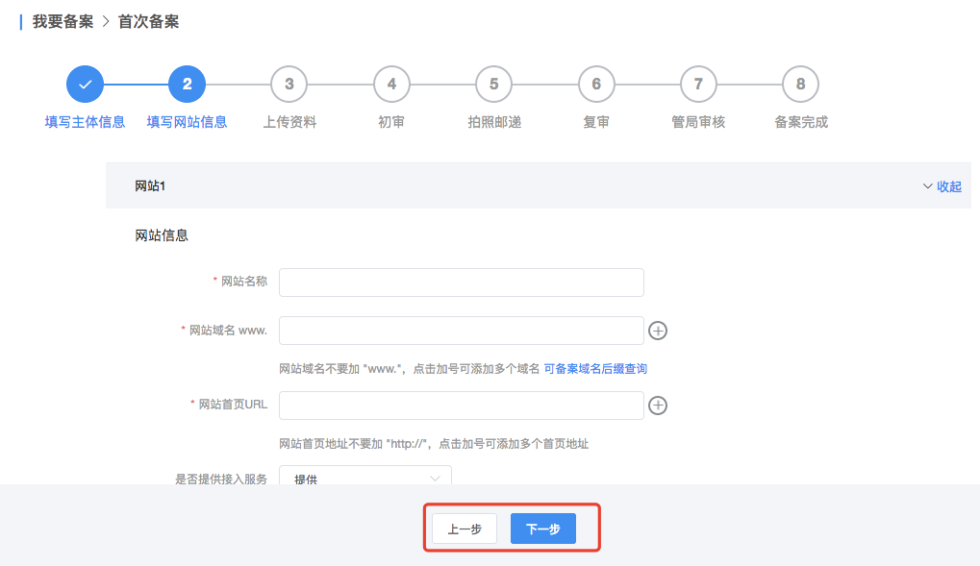This screenshot has height=566, width=980.
Task: Click the 我要备案 breadcrumb
Action: tap(63, 21)
